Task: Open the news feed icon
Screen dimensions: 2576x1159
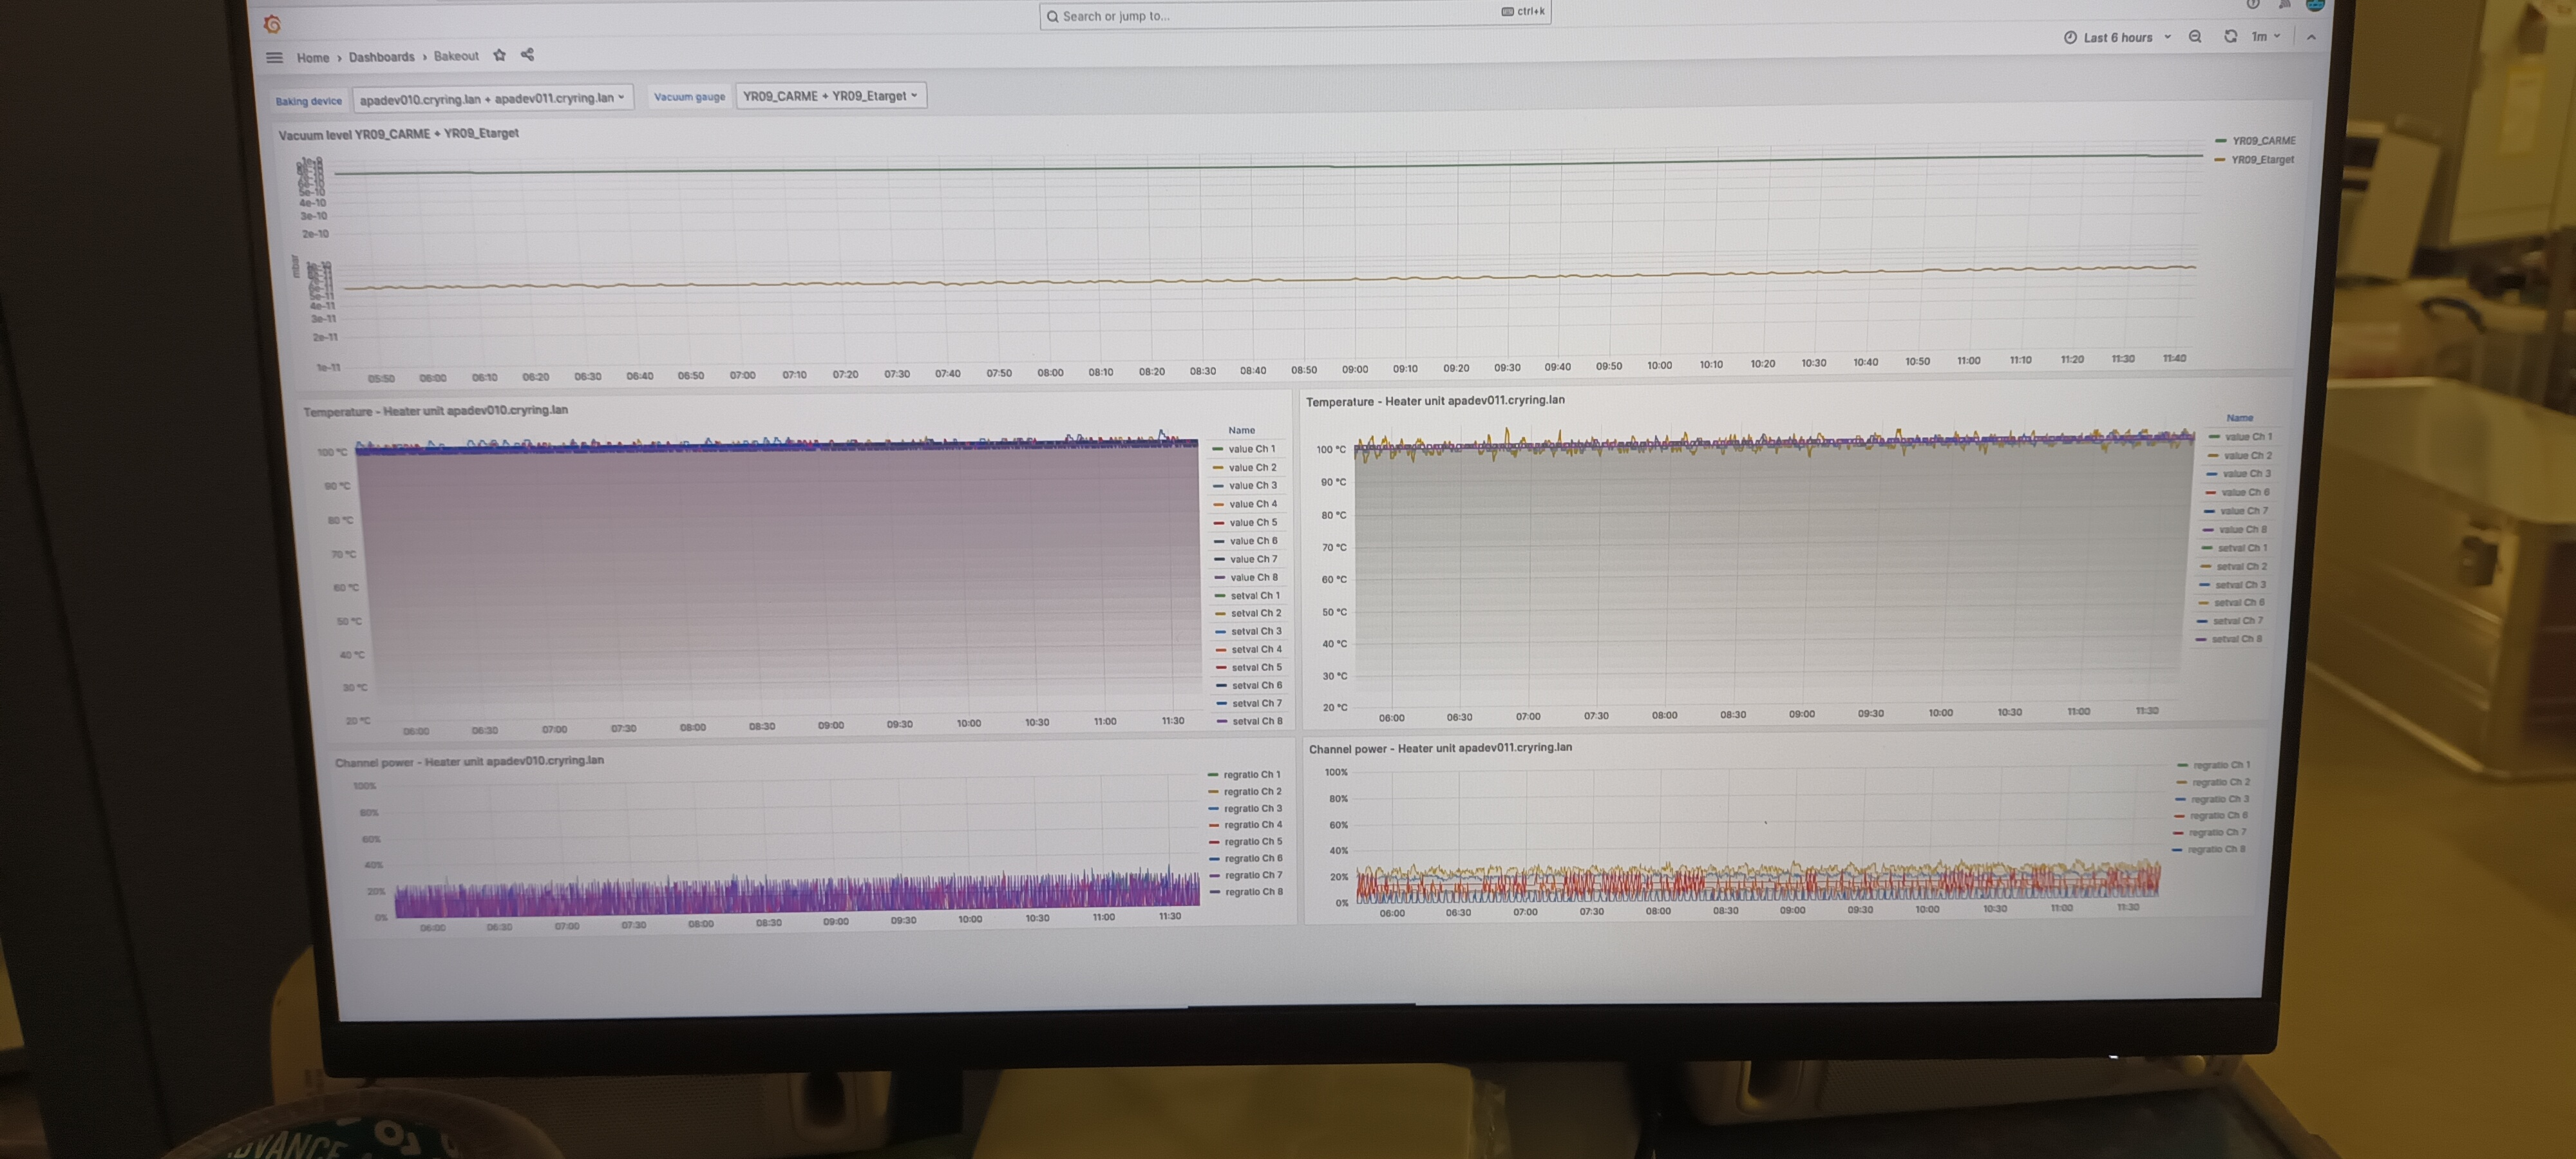Action: click(2285, 5)
